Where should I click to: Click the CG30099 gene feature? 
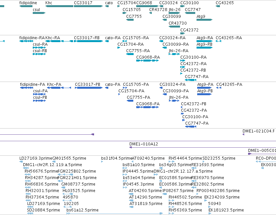pyautogui.click(x=164, y=20)
